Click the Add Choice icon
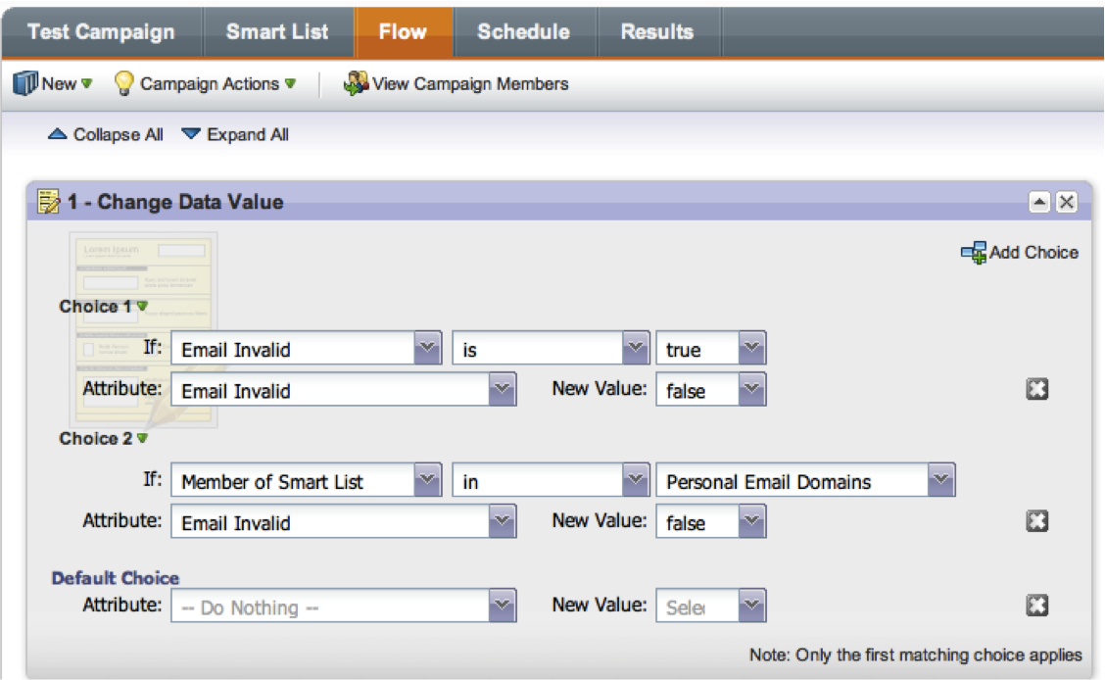The image size is (1105, 680). (x=974, y=253)
